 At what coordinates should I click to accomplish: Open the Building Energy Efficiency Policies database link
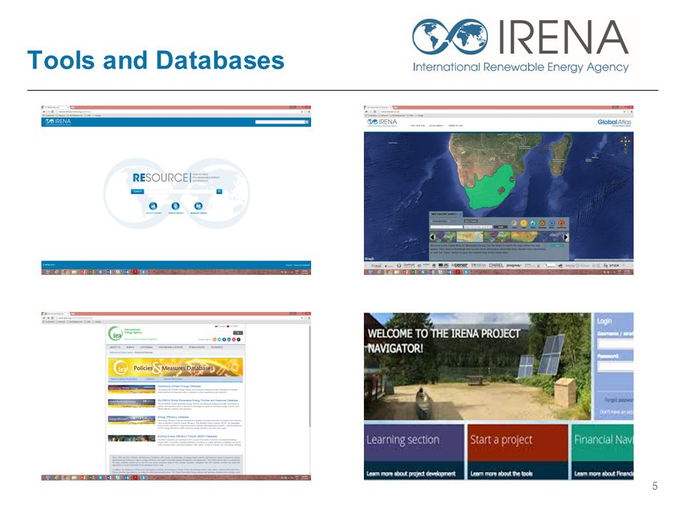tap(187, 436)
